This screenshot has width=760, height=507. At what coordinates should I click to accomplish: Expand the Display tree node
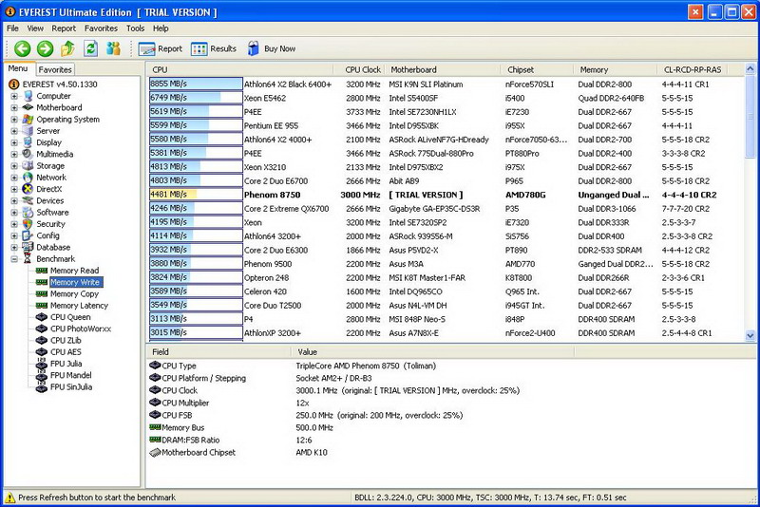pyautogui.click(x=14, y=142)
